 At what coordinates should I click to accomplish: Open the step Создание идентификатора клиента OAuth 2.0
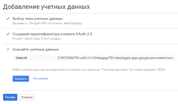pyautogui.click(x=52, y=34)
